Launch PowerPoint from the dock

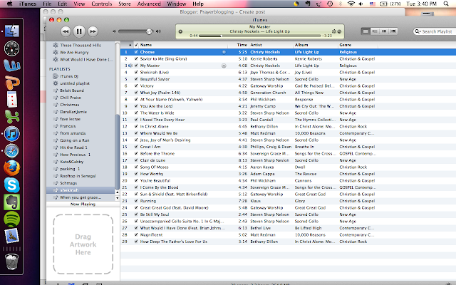pyautogui.click(x=12, y=83)
